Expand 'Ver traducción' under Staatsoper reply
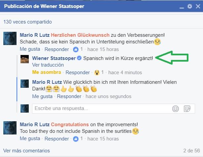203x157 pixels. (x=48, y=65)
